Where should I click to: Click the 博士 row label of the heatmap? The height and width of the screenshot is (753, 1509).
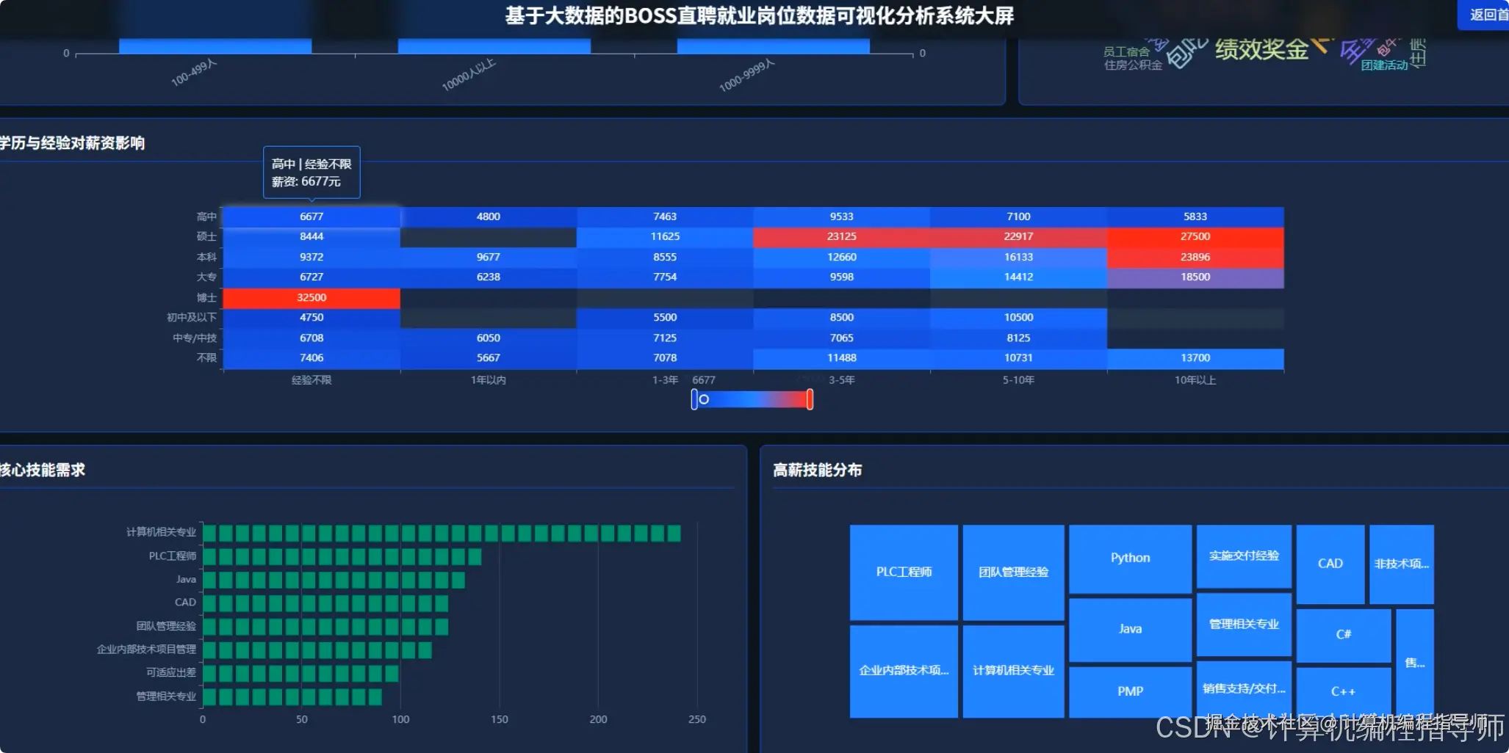pos(206,297)
